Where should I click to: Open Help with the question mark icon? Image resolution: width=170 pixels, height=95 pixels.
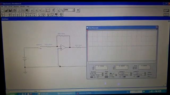(78, 10)
